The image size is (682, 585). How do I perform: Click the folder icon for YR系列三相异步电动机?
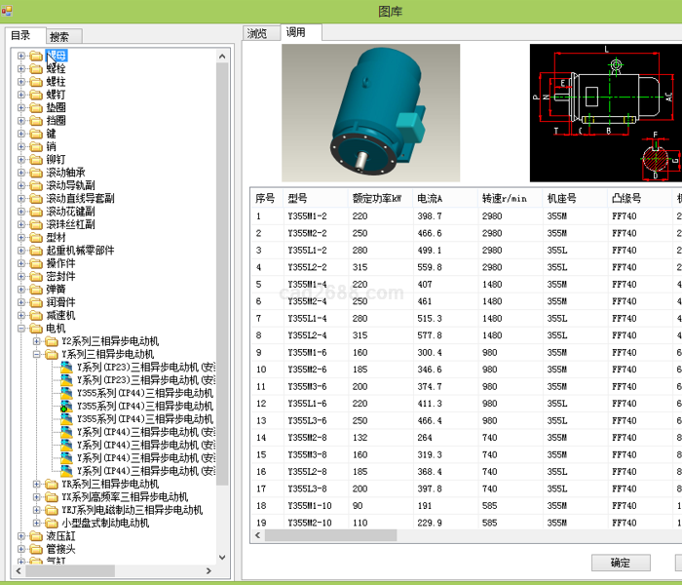point(52,485)
